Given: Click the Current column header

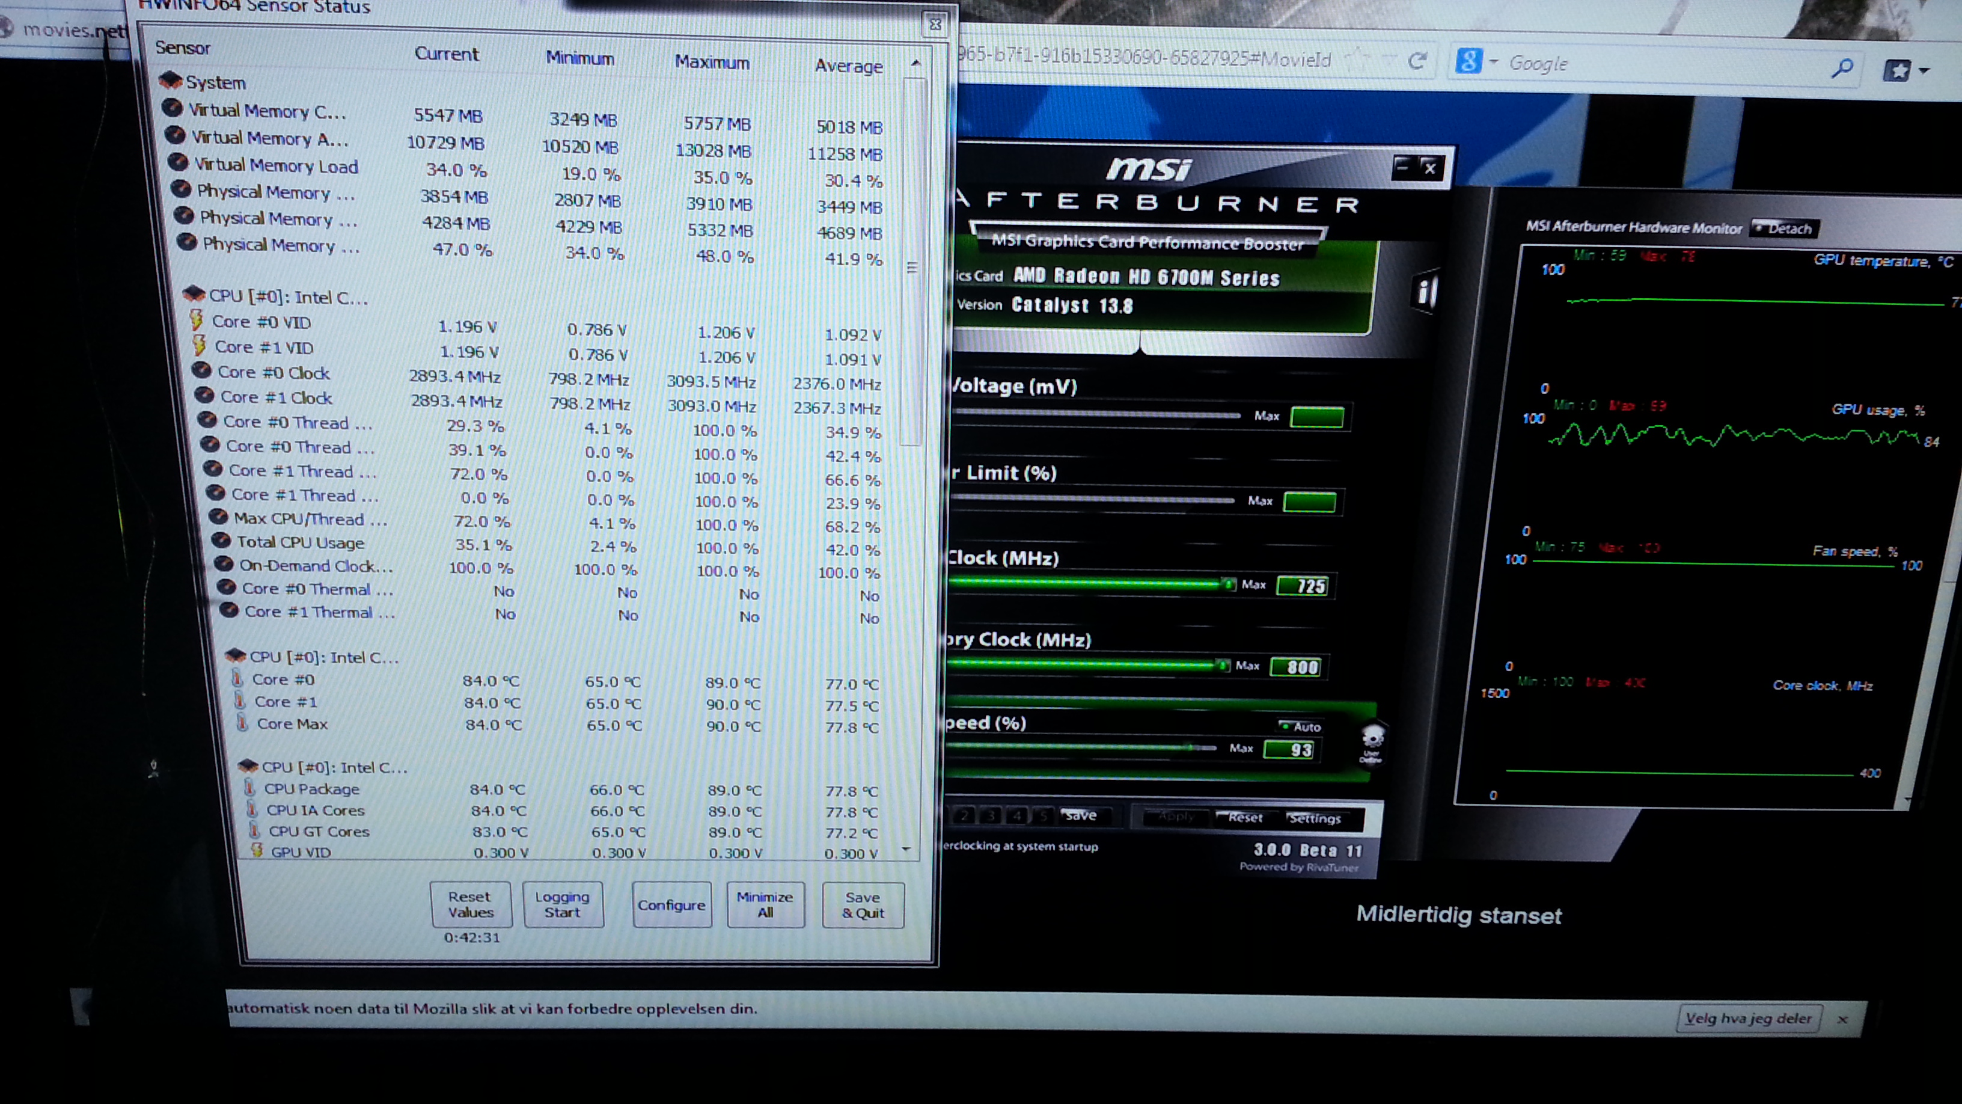Looking at the screenshot, I should point(447,54).
